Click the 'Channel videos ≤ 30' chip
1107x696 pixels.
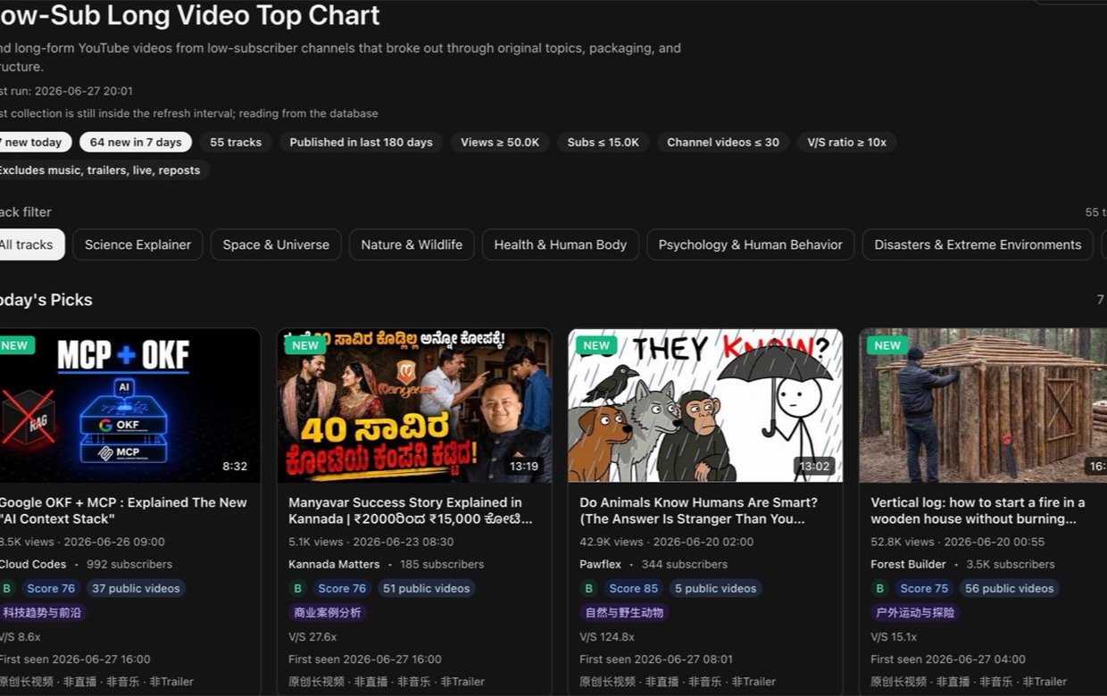723,142
